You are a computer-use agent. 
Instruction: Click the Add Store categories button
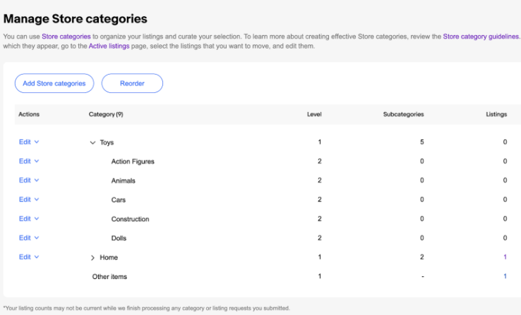(54, 83)
